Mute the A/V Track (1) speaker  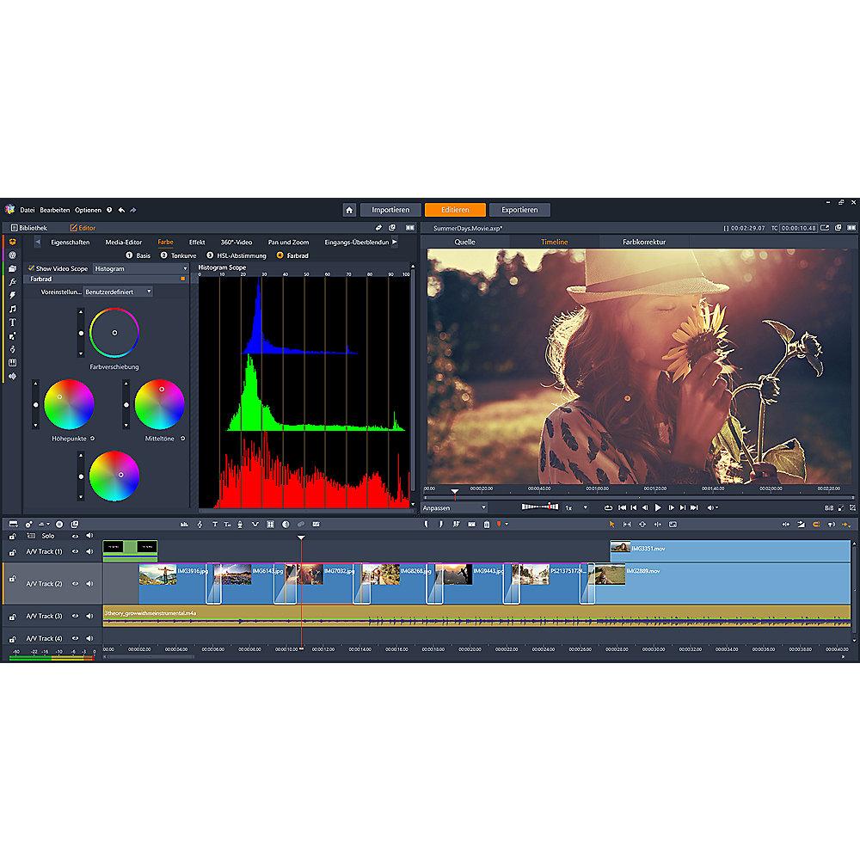[89, 551]
